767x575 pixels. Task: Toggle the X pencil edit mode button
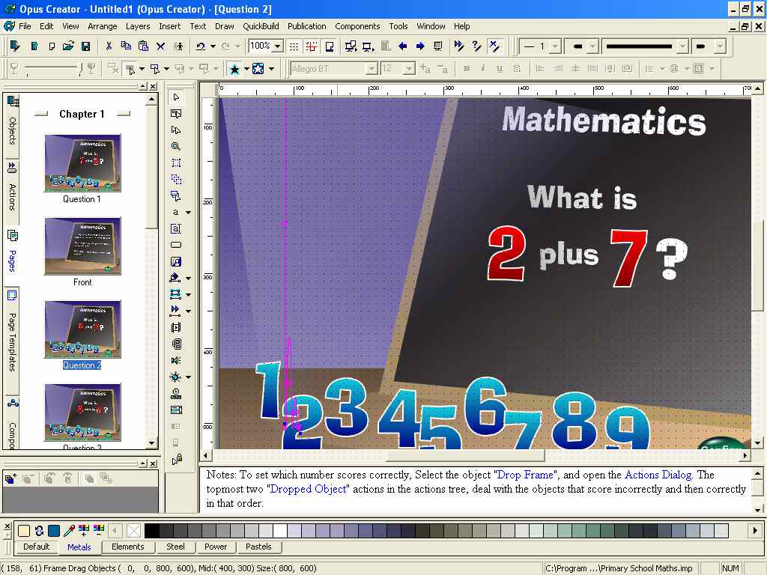pos(494,46)
